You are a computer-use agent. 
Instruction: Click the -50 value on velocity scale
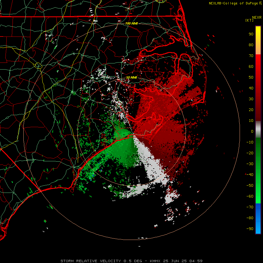[250, 186]
